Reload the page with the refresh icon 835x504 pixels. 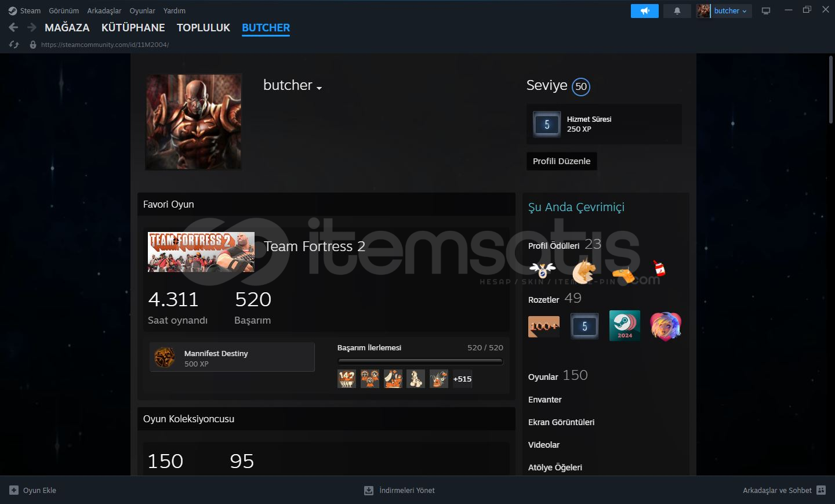point(14,45)
